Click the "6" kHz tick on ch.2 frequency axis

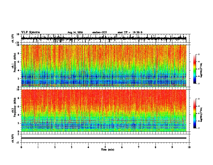point(19,106)
